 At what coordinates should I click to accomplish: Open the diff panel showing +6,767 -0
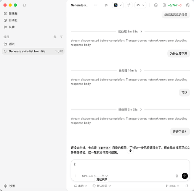(x=172, y=5)
